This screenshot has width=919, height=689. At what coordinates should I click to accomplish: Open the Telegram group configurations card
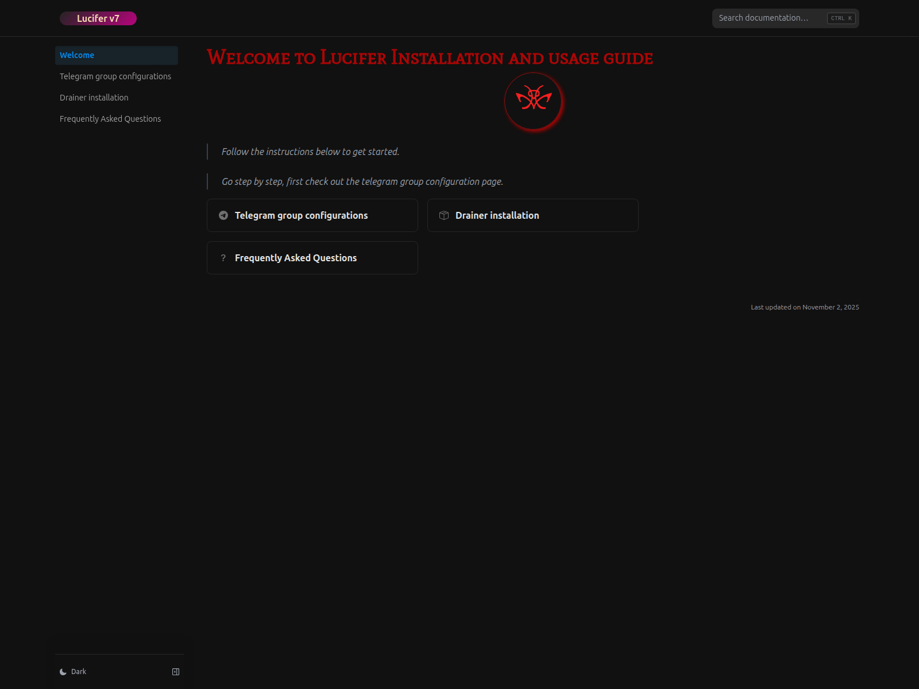pyautogui.click(x=312, y=215)
